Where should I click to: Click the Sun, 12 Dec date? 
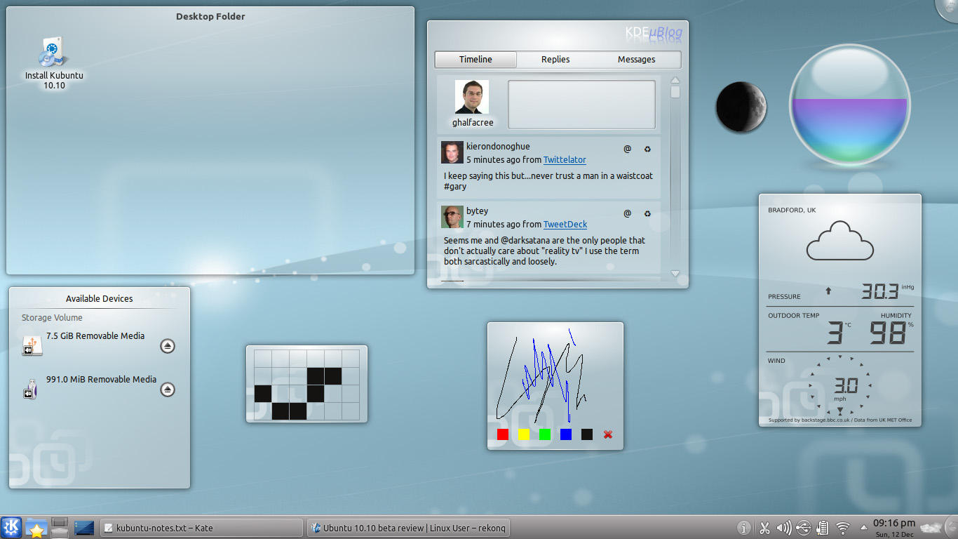[894, 534]
